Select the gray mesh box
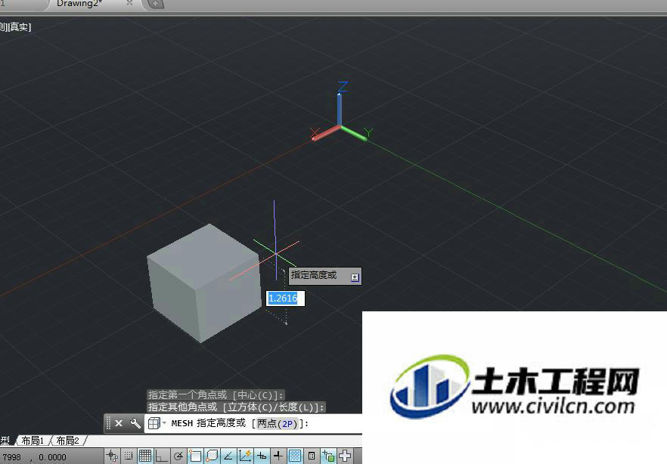This screenshot has width=667, height=464. click(x=204, y=283)
